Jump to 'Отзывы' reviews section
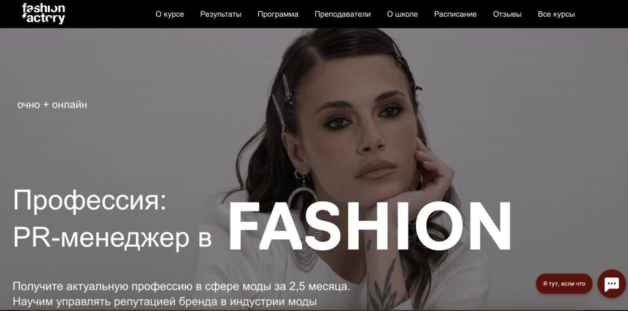 click(507, 15)
